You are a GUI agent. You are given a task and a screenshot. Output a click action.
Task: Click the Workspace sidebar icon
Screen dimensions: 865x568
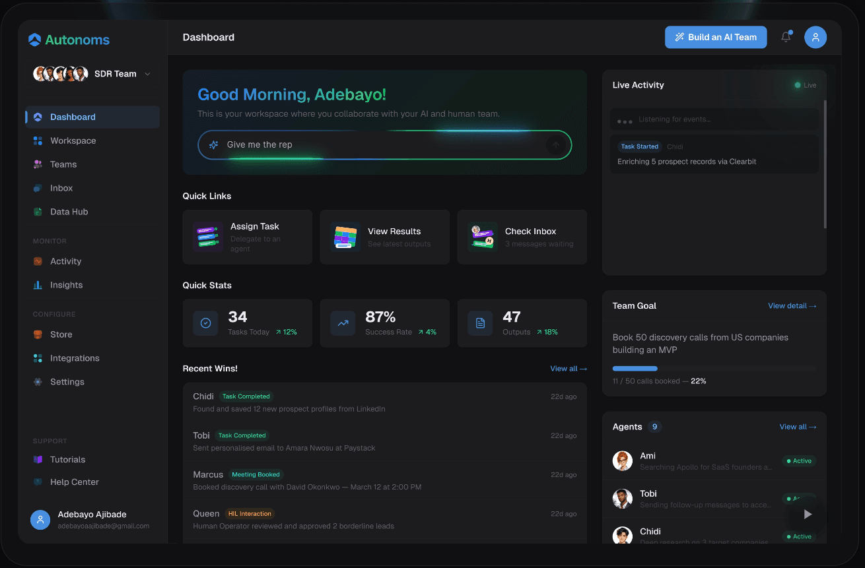point(38,141)
